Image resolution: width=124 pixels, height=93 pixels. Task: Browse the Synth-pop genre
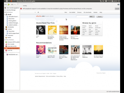[x=98, y=28]
